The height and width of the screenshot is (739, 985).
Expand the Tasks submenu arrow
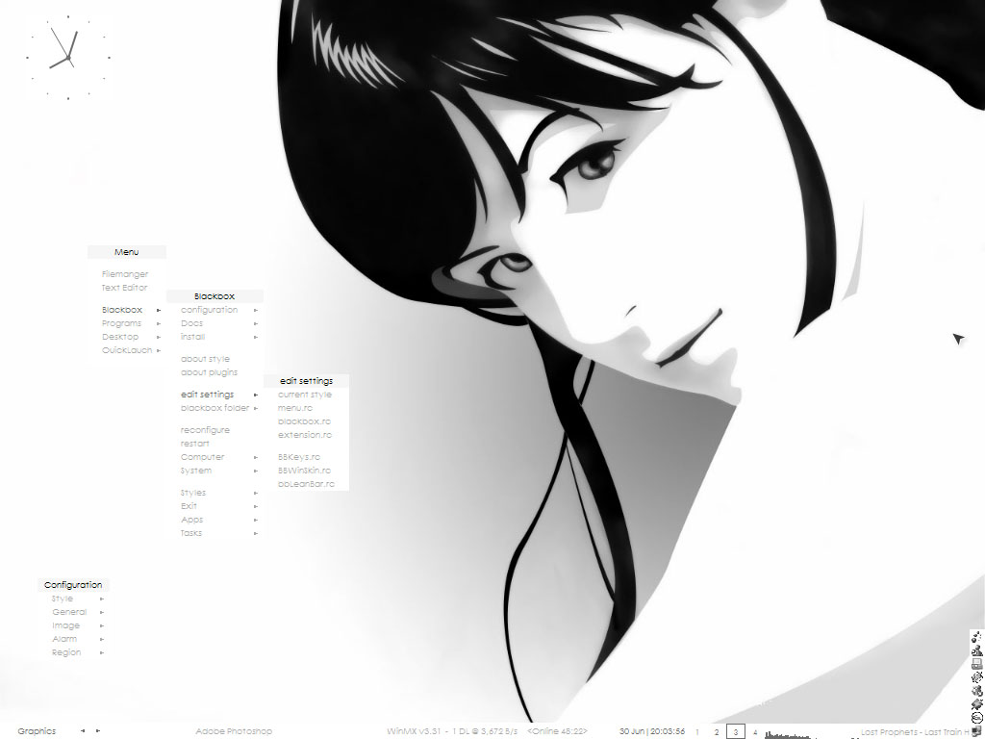(256, 533)
